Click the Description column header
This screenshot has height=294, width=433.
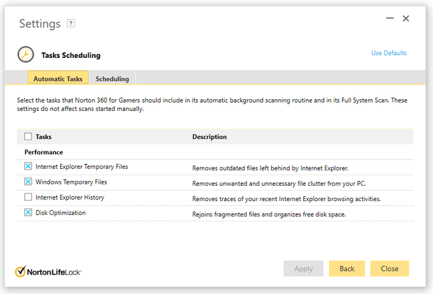[x=210, y=137]
